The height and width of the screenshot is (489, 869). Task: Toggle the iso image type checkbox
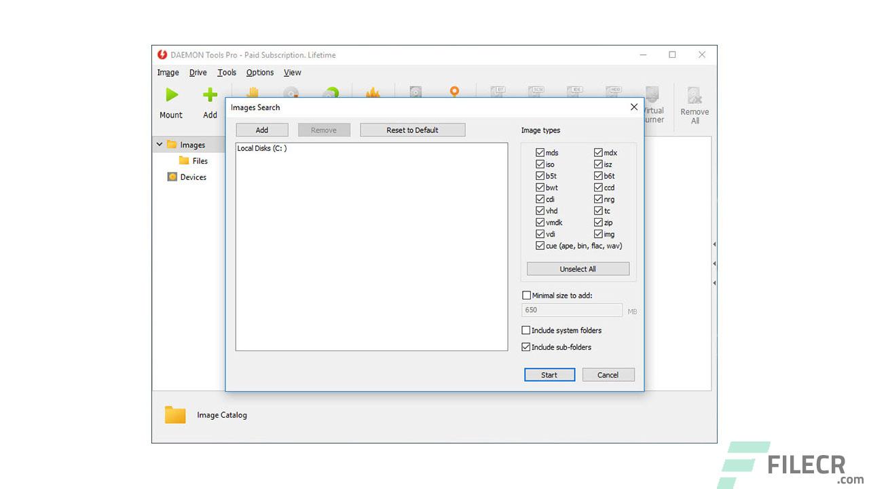[x=540, y=164]
